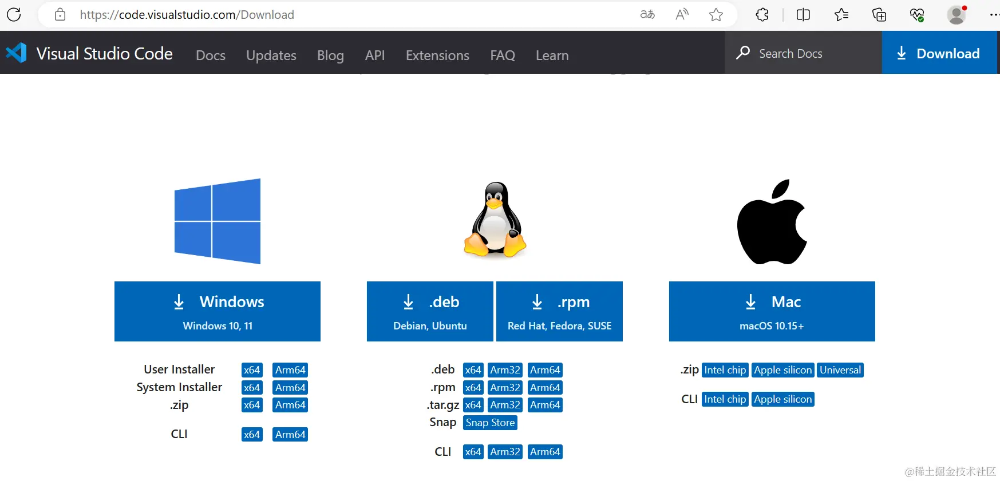
Task: Add this page to favorites star
Action: click(x=716, y=14)
